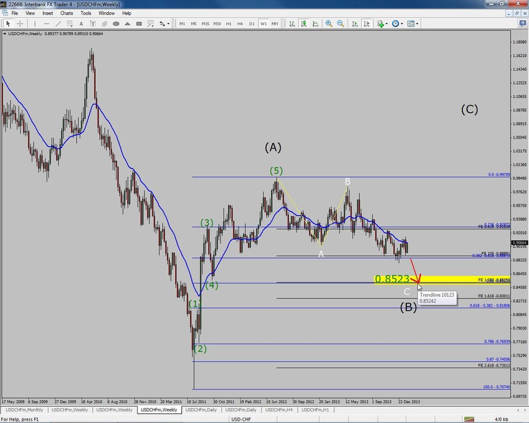Select the active USDCHFm,Weekly tab

click(x=159, y=410)
